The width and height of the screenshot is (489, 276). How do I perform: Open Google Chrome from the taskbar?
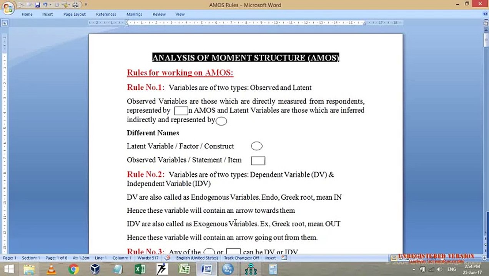pos(73,269)
